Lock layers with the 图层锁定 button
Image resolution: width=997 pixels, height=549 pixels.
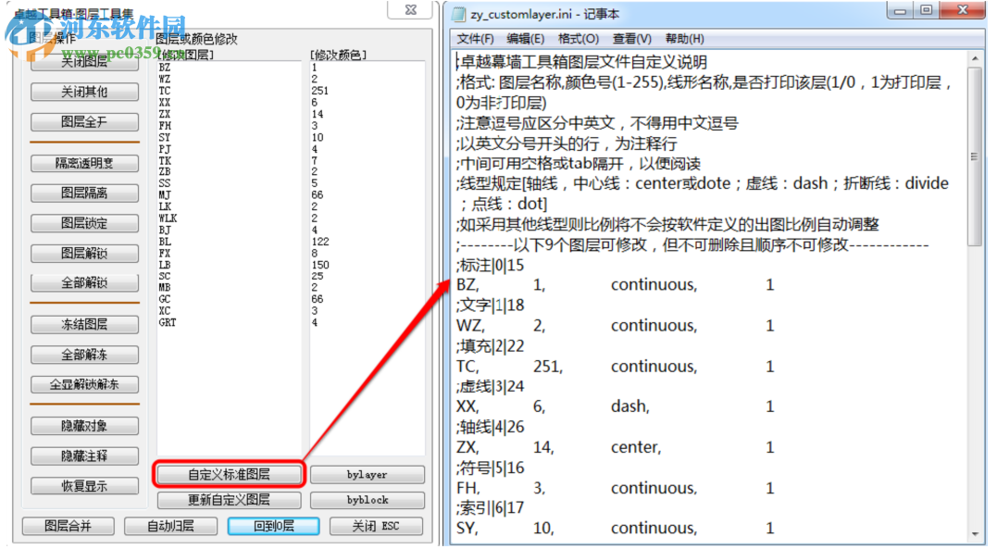pyautogui.click(x=84, y=222)
